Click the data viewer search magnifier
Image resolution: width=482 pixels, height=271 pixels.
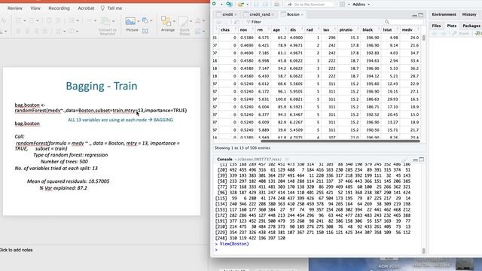[387, 22]
